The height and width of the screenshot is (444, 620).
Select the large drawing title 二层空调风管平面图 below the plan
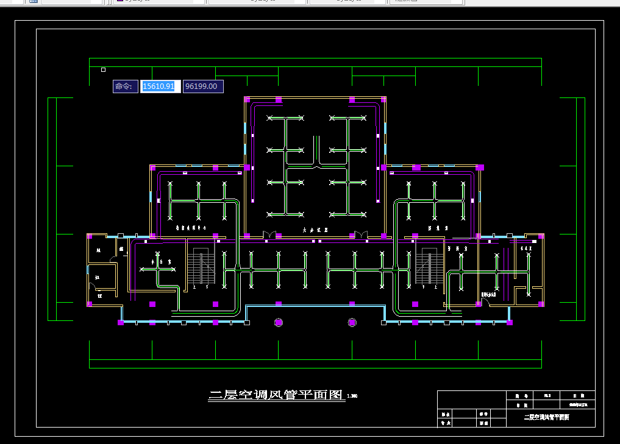pos(276,395)
